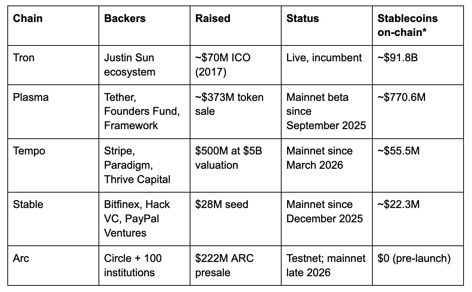Select the ~$70M ICO (2017) cell

coord(236,65)
